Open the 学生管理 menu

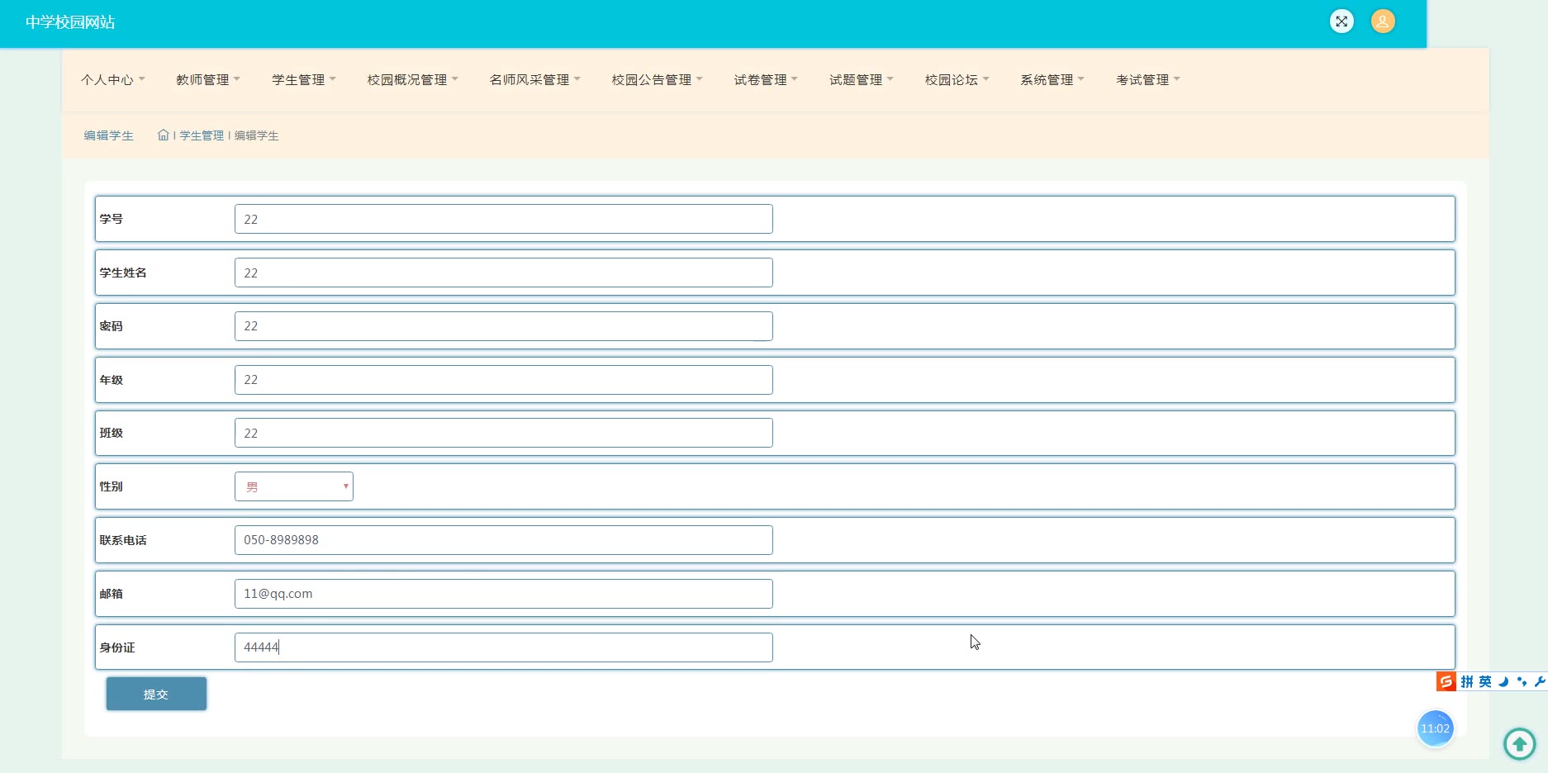[x=304, y=80]
